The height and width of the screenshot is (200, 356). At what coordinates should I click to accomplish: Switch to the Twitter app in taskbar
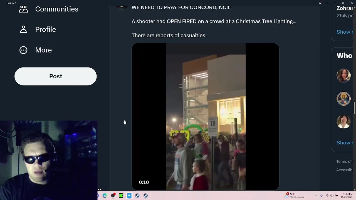pos(129,196)
